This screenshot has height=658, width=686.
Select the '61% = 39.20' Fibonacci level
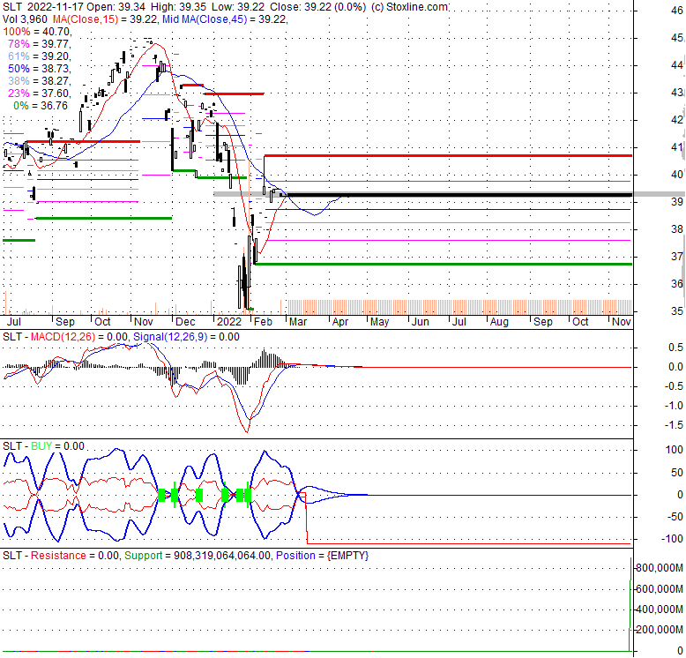pos(39,56)
